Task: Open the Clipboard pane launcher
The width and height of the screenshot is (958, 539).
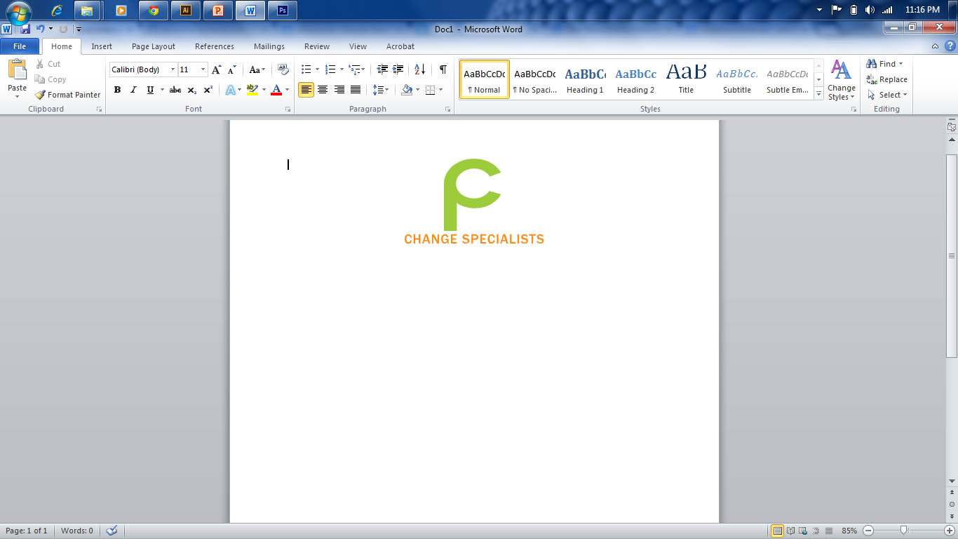Action: coord(99,109)
